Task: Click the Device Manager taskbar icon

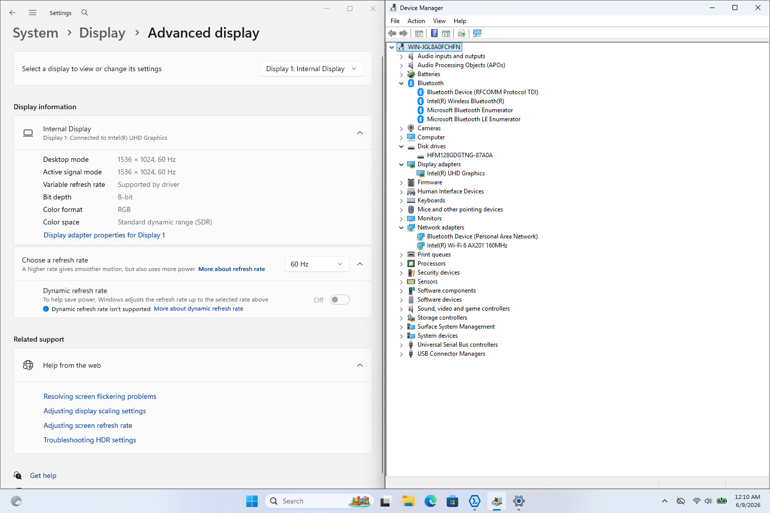Action: [497, 501]
